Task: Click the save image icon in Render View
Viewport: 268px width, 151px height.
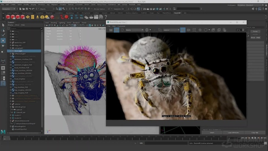Action: [213, 30]
